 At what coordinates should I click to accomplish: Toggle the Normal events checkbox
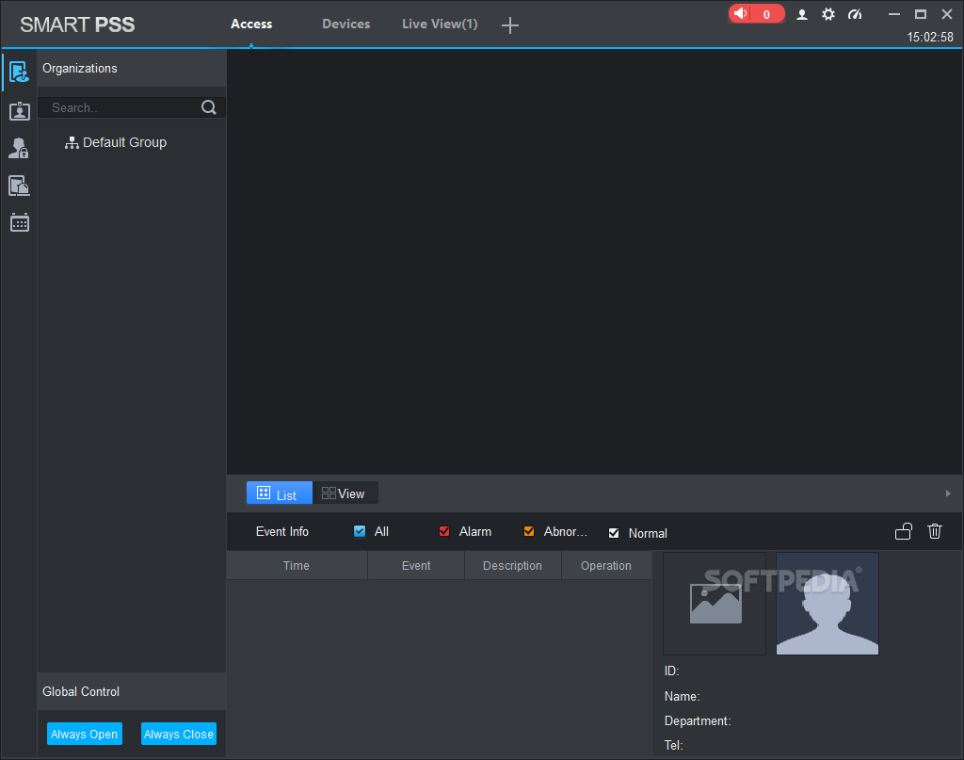614,533
